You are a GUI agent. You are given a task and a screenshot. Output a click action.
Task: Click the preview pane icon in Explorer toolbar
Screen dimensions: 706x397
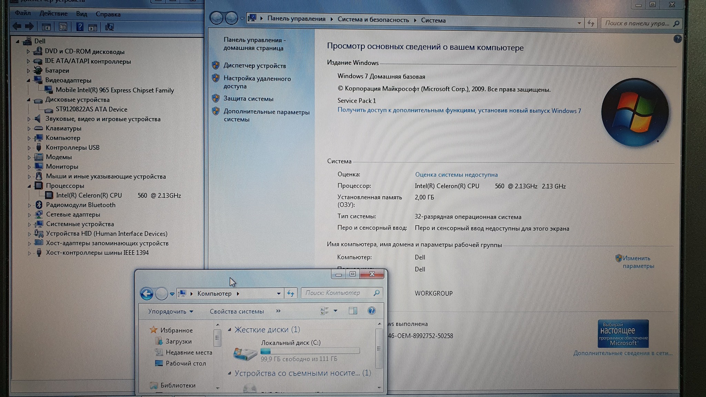tap(353, 311)
